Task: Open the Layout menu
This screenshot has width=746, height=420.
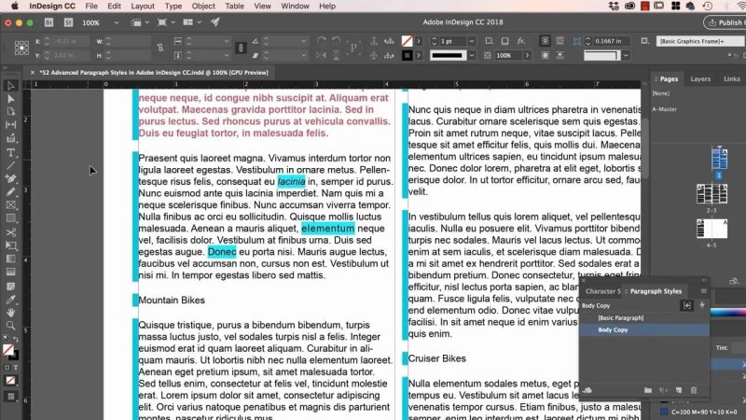Action: point(143,7)
